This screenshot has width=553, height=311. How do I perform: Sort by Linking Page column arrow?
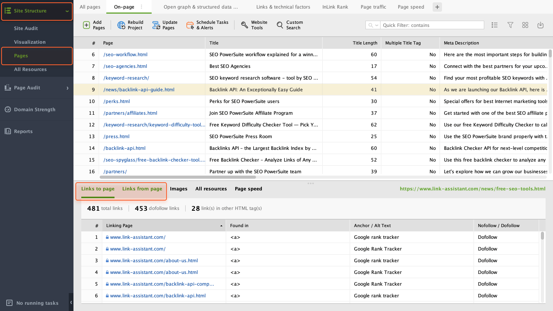(221, 226)
